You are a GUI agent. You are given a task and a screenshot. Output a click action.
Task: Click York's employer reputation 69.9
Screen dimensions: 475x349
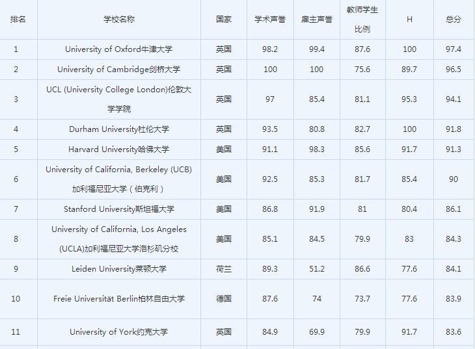coord(317,332)
